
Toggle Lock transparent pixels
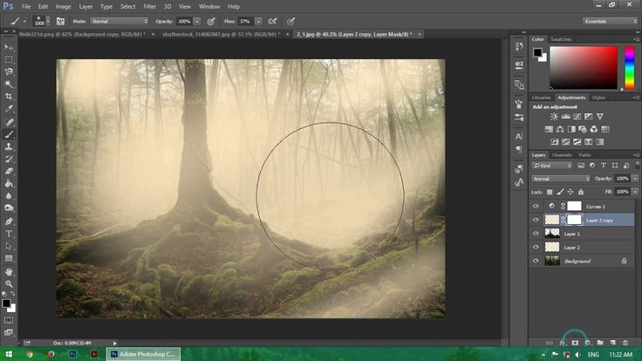point(550,192)
